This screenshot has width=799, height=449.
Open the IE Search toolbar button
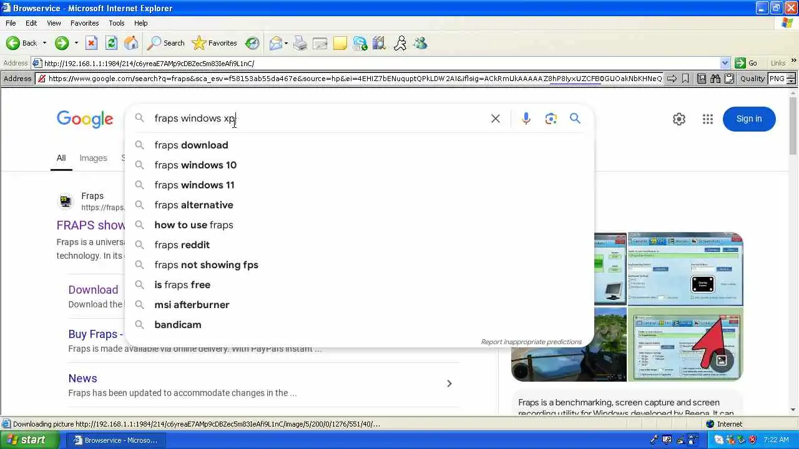click(165, 43)
